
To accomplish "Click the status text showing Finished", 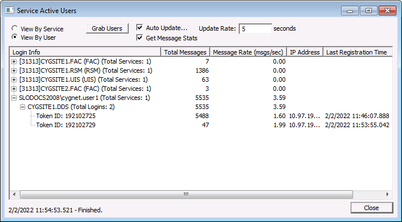I will point(55,210).
